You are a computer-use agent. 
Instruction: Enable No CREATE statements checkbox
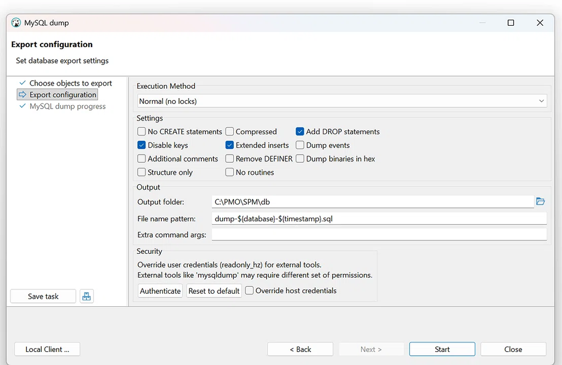(142, 132)
